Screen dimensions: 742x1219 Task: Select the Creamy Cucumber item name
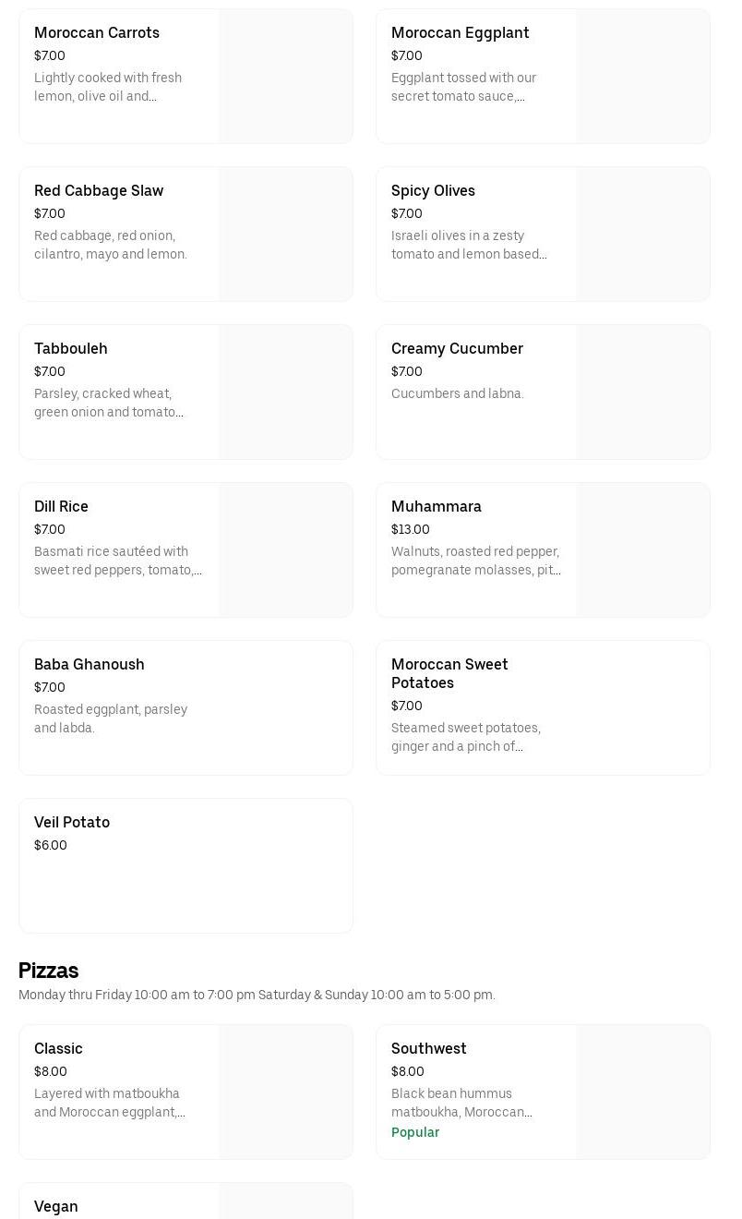457,349
